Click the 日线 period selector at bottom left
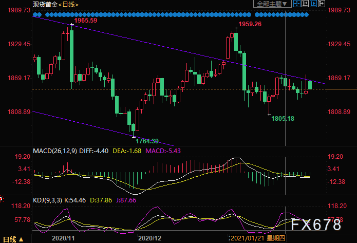This screenshot has height=243, width=357. [x=13, y=239]
